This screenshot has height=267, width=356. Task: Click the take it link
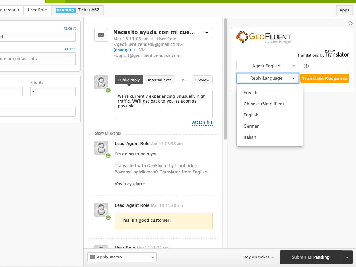pos(70,28)
